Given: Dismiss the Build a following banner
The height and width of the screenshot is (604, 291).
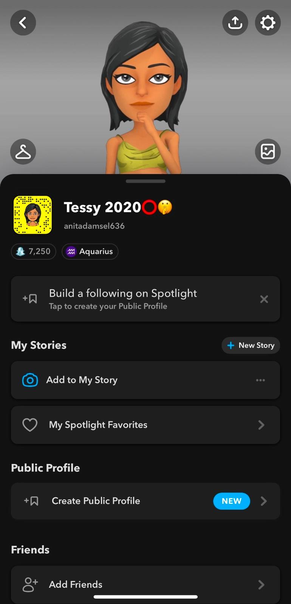Looking at the screenshot, I should pos(264,299).
